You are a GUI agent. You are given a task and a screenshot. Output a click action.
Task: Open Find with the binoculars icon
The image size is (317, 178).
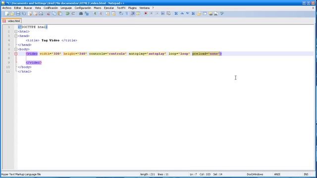(x=81, y=14)
